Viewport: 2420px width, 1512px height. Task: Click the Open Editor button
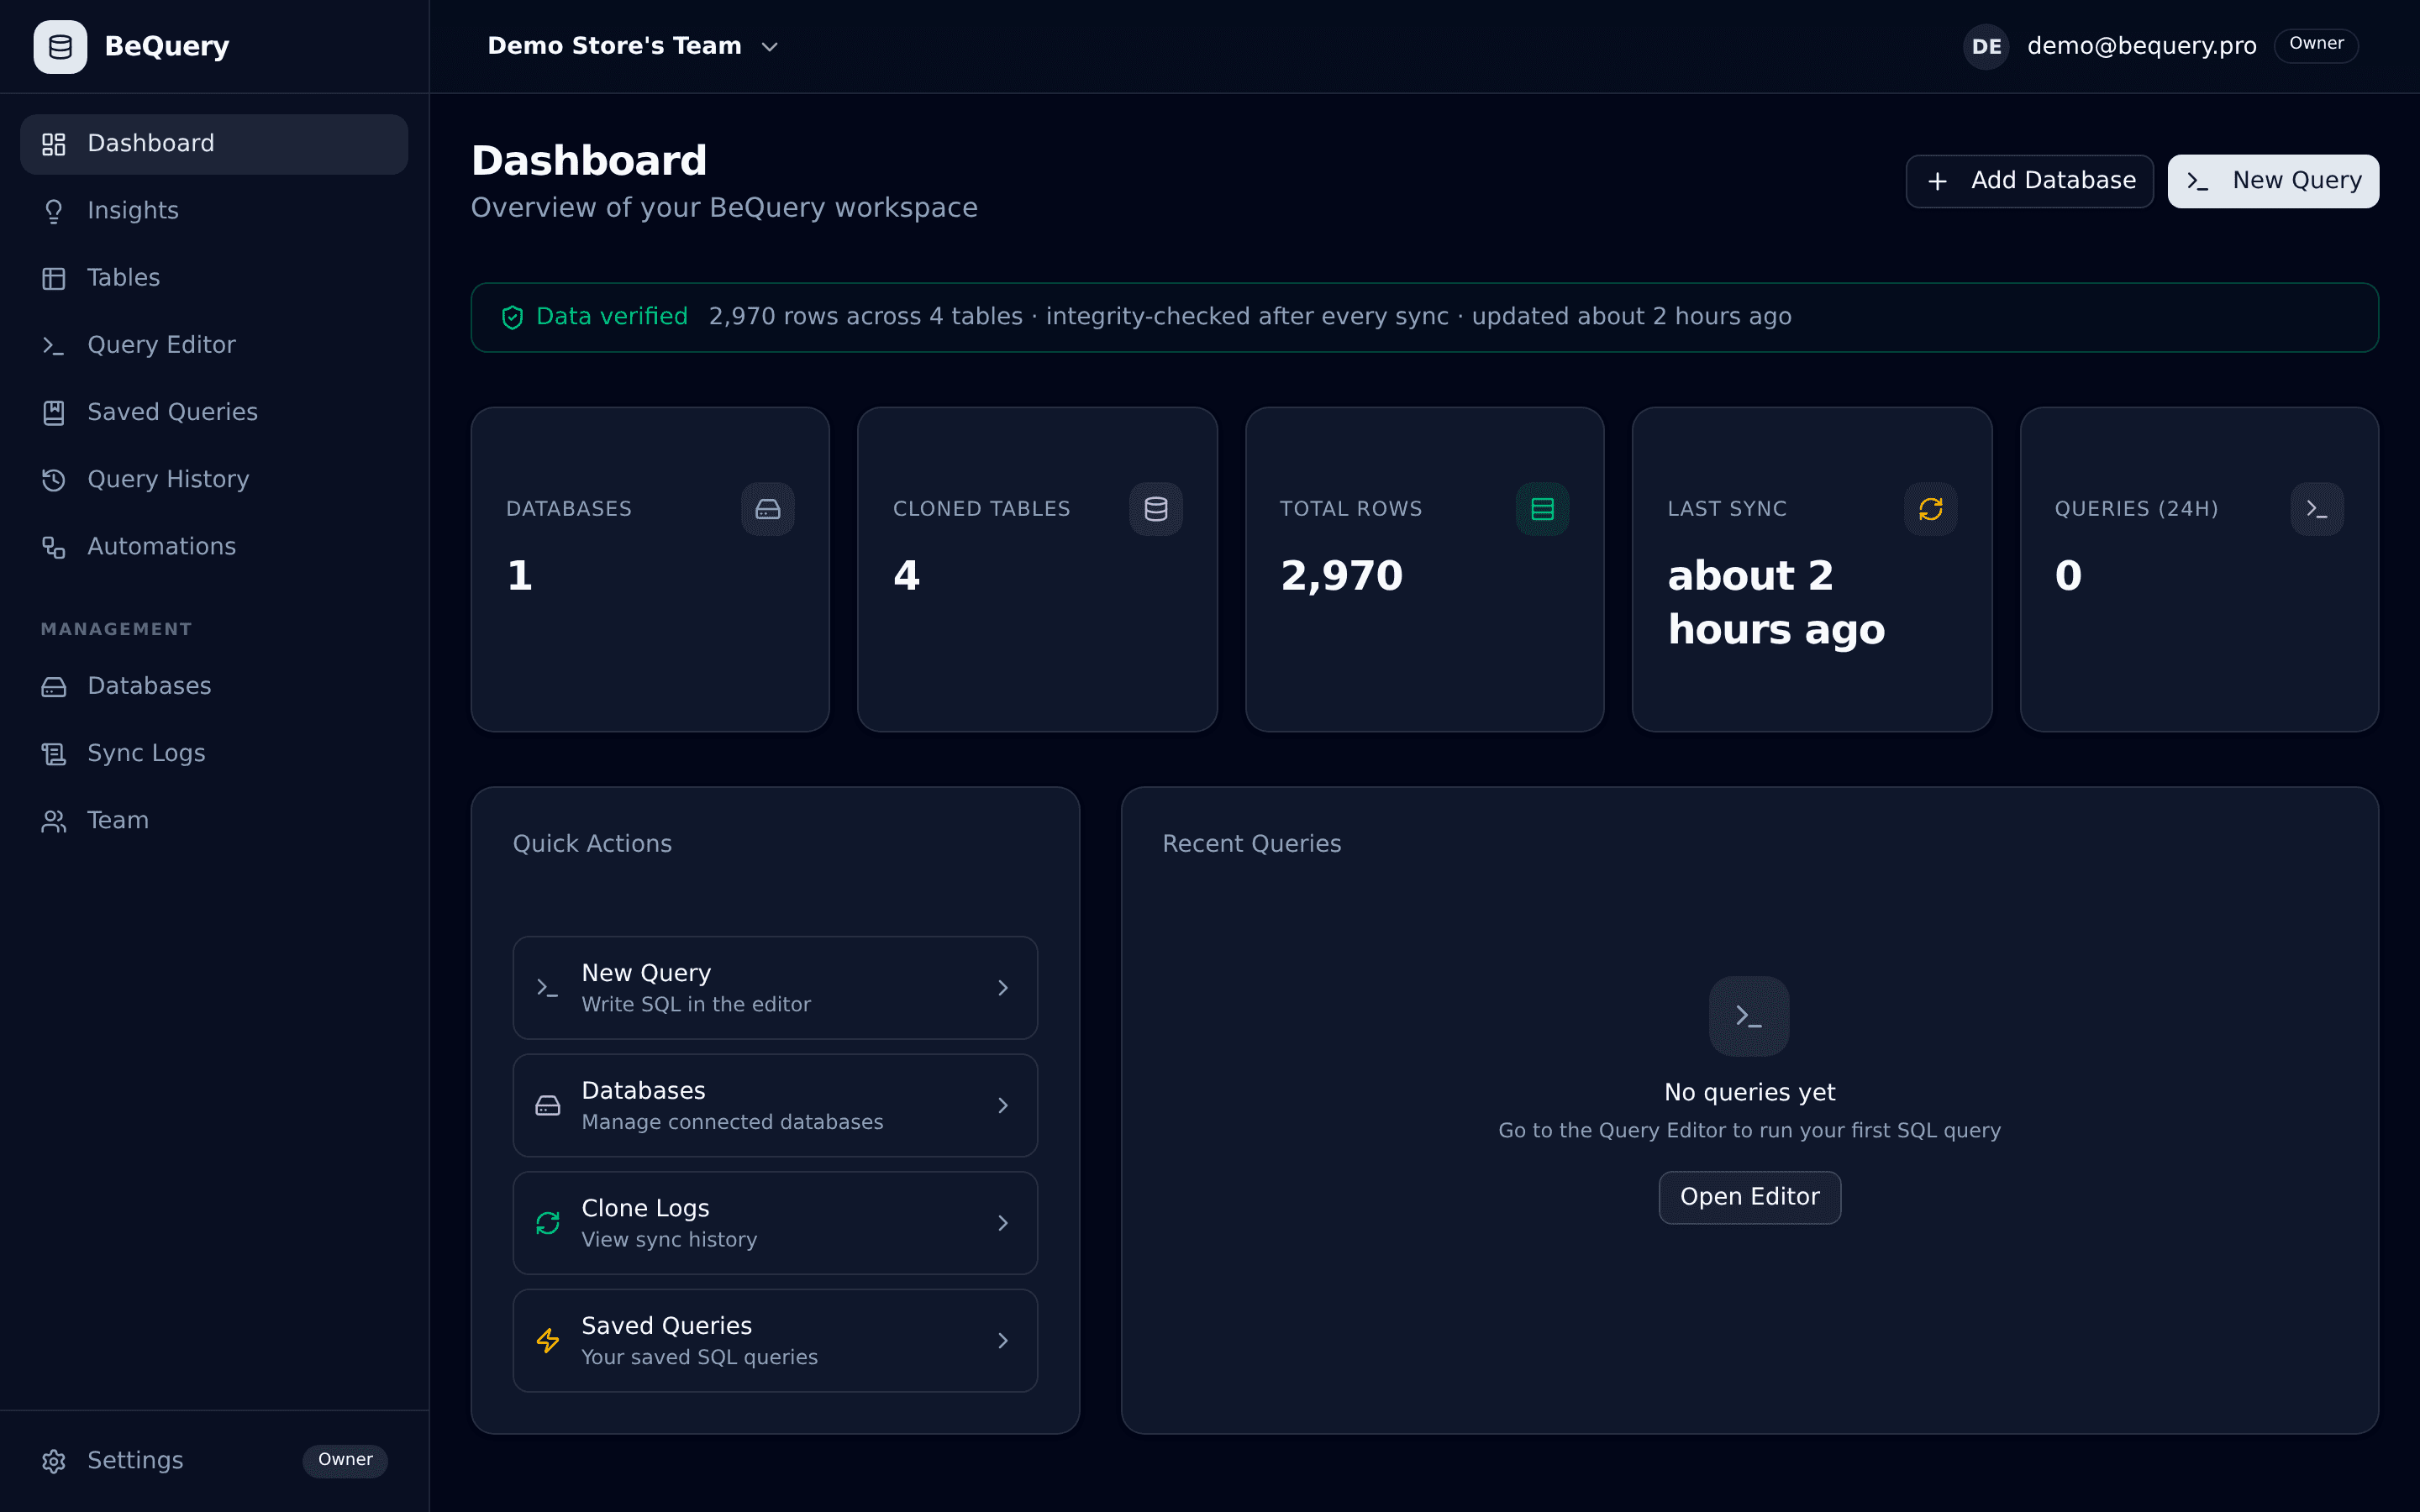[1749, 1197]
